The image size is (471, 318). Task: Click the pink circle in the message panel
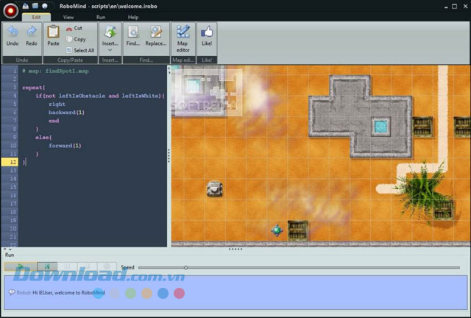point(179,293)
